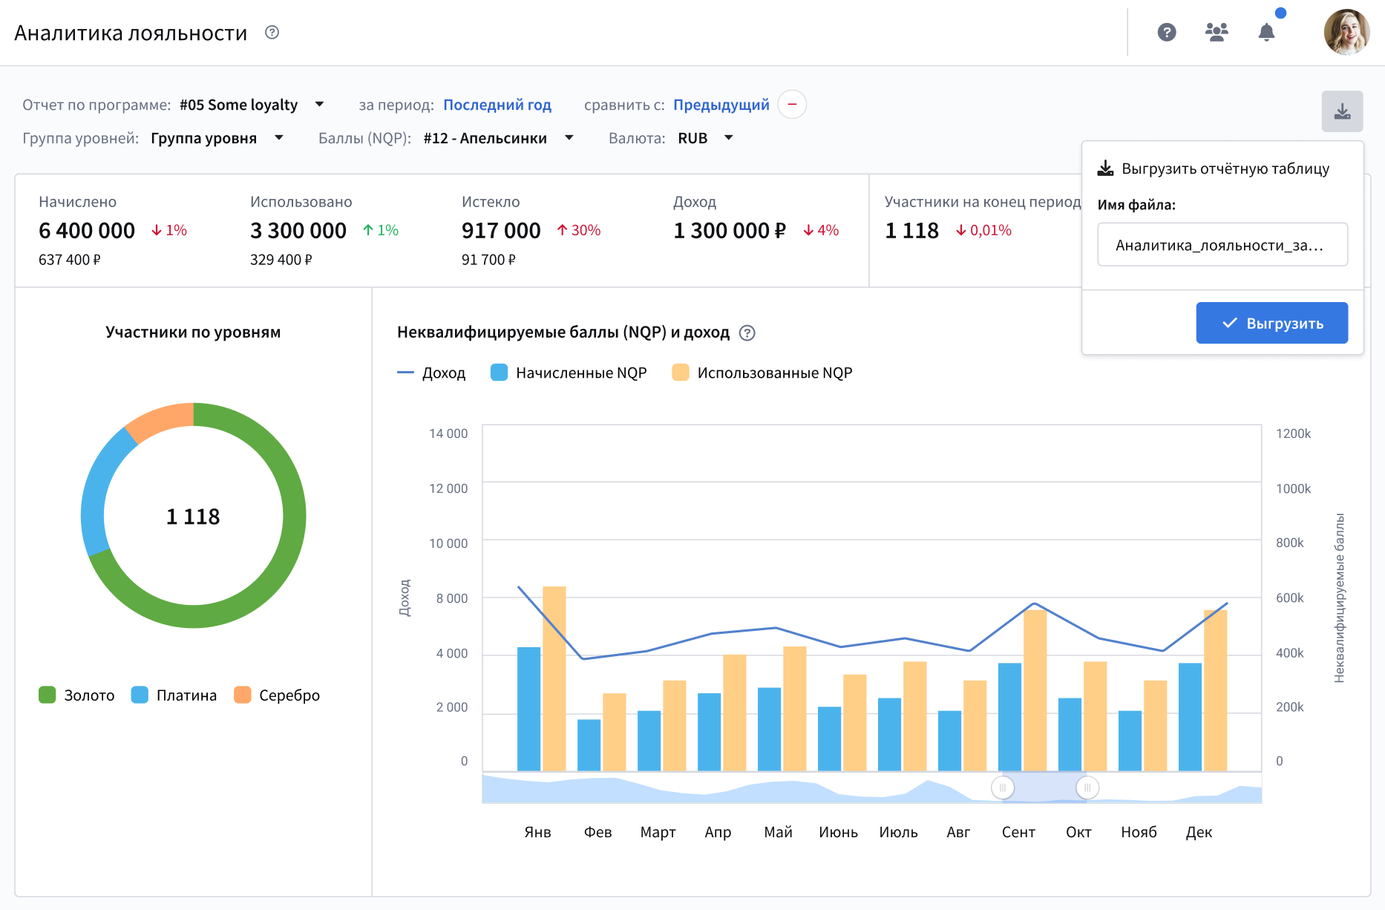Click help icon beside NQP chart title

coord(747,333)
